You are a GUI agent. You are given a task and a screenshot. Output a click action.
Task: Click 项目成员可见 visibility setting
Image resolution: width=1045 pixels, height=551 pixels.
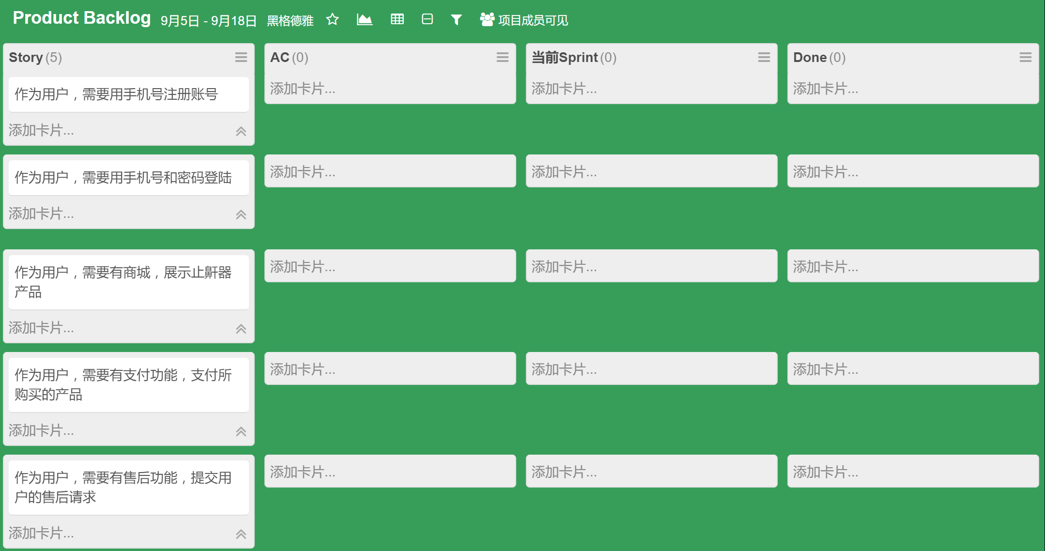point(524,20)
